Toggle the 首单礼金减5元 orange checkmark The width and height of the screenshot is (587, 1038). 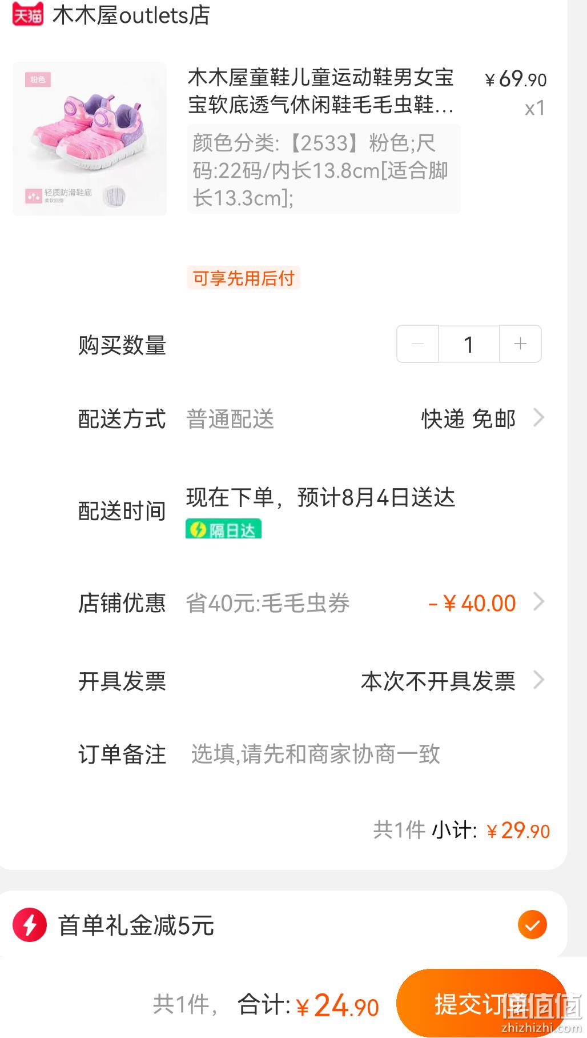point(532,925)
